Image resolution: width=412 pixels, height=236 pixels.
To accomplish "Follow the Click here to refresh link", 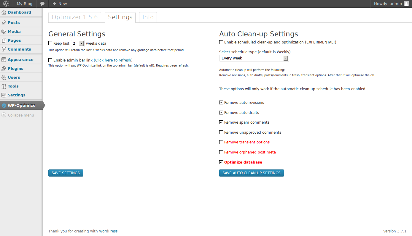I will point(113,60).
